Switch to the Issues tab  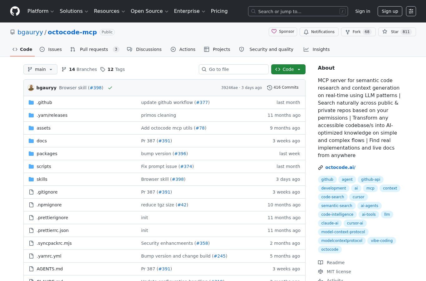[x=51, y=49]
